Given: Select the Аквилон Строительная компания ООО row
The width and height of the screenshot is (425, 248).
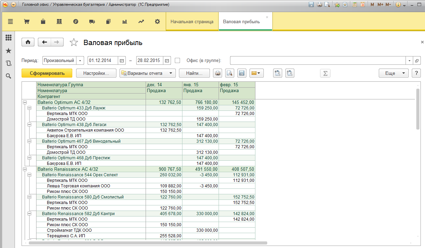Looking at the screenshot, I should (x=146, y=130).
